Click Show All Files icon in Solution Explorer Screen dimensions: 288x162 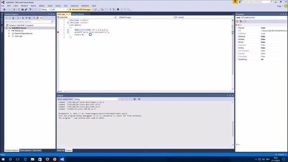pos(30,18)
